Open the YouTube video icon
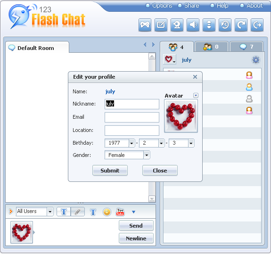 point(120,212)
